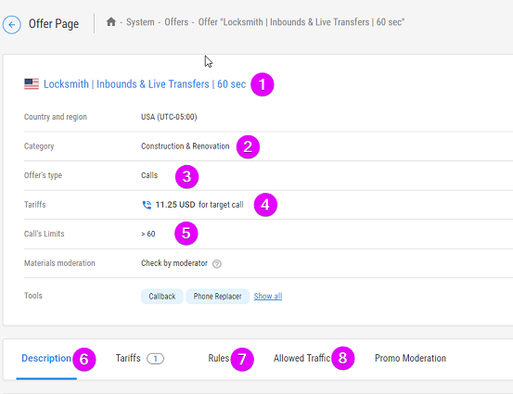Switch to the Description tab
513x394 pixels.
[x=46, y=359]
